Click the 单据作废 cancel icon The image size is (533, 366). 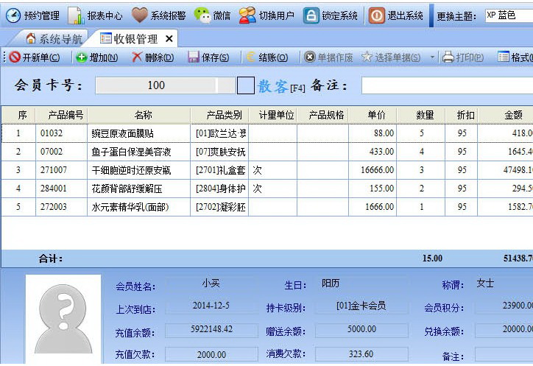point(310,57)
